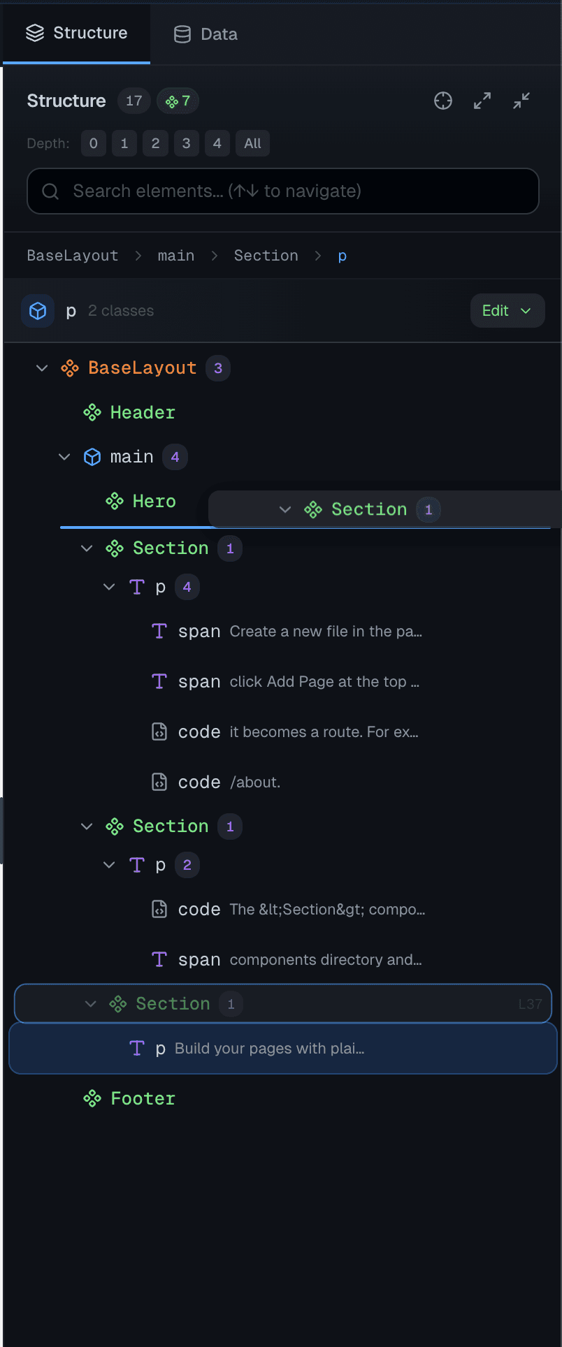Image resolution: width=562 pixels, height=1347 pixels.
Task: Click the crosshair locate icon in Structure header
Action: tap(442, 101)
